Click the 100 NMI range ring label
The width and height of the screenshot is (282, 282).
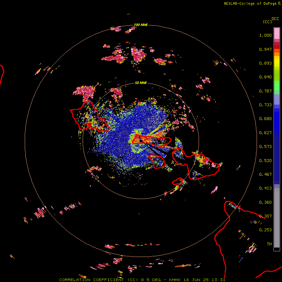click(141, 25)
